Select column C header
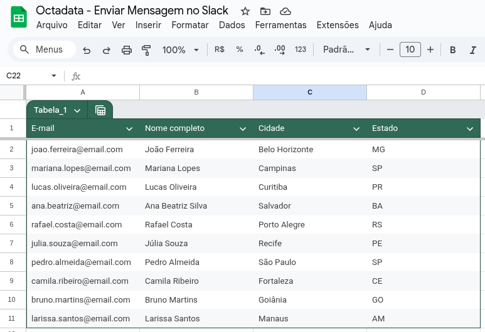The width and height of the screenshot is (485, 332). coord(309,92)
